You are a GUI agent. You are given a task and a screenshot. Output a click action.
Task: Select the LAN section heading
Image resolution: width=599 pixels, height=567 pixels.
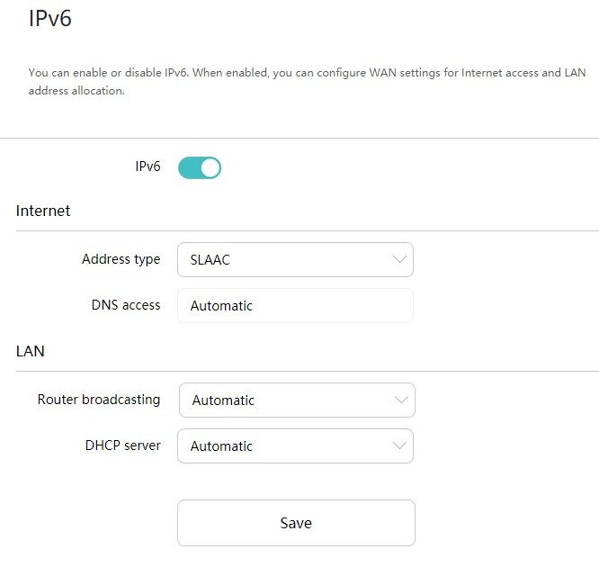pyautogui.click(x=31, y=352)
